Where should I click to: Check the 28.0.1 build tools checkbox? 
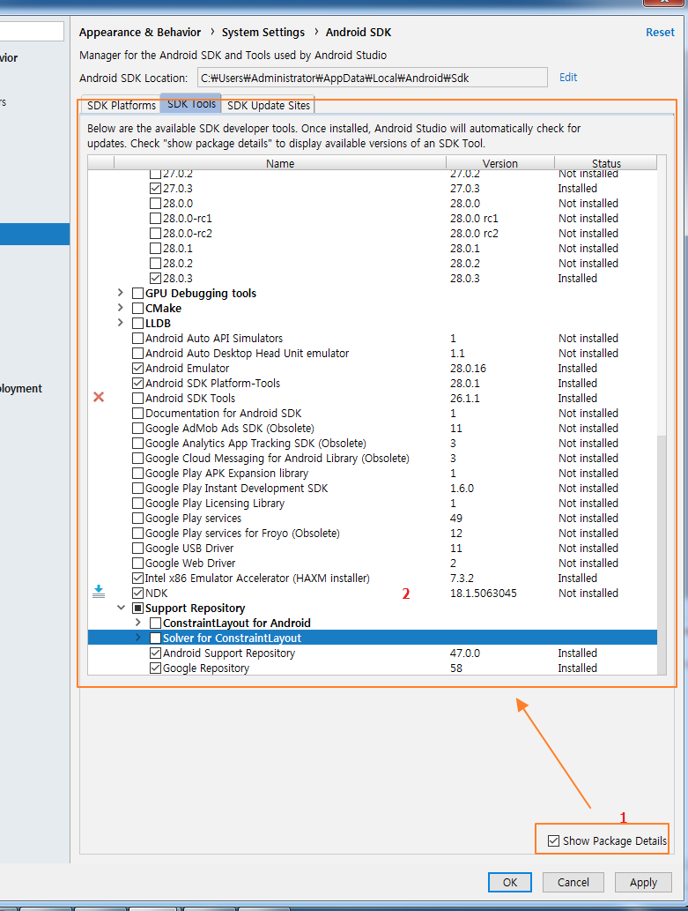[x=155, y=249]
